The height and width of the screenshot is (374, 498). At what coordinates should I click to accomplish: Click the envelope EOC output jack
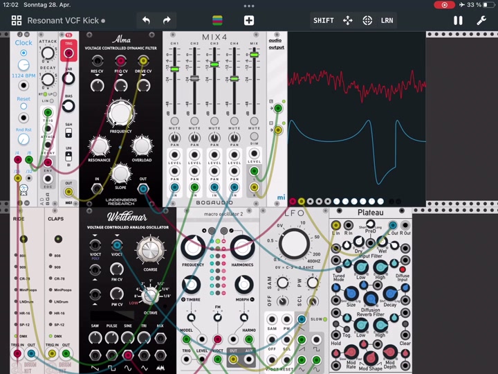48,179
